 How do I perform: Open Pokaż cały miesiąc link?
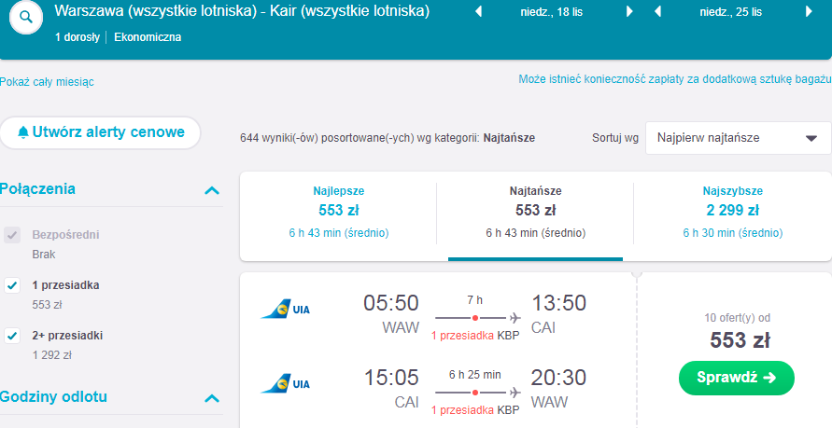(47, 82)
